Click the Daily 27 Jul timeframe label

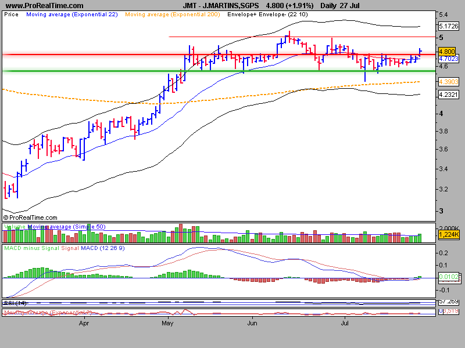click(340, 6)
